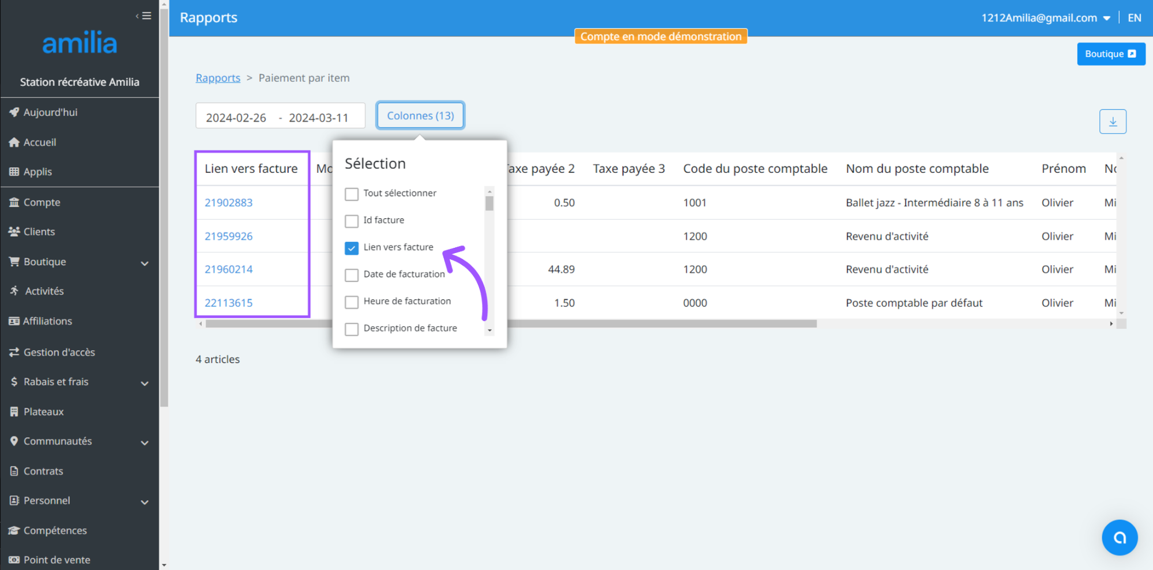Click the house icon for Accueil
The height and width of the screenshot is (570, 1153).
pyautogui.click(x=14, y=142)
